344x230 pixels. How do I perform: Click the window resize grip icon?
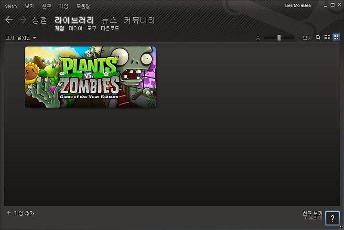[341, 227]
